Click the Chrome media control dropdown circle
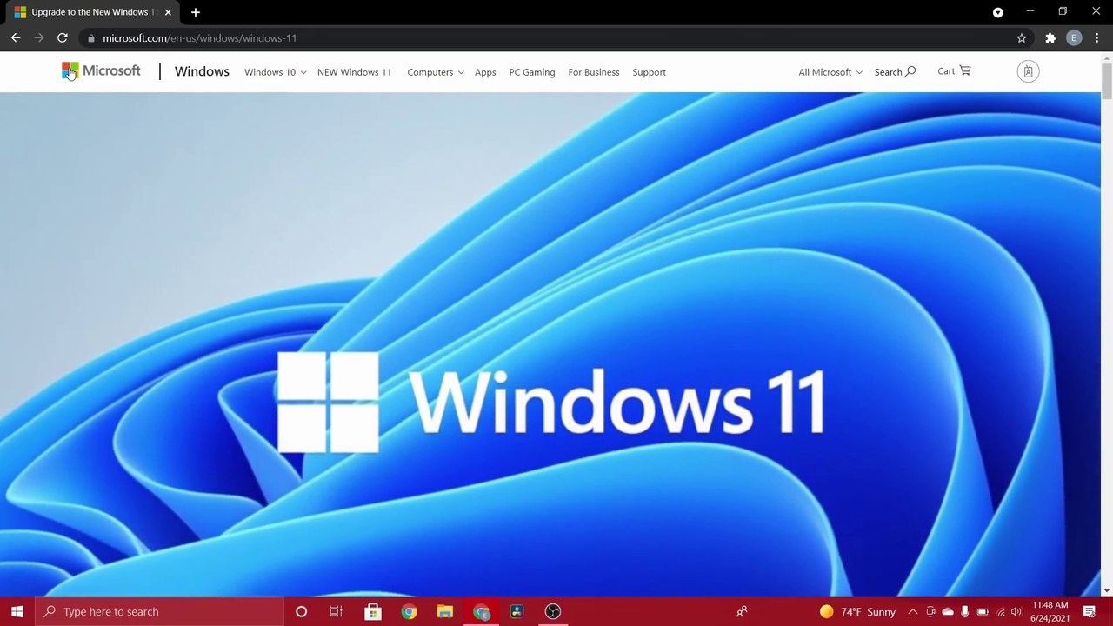The width and height of the screenshot is (1113, 626). 998,12
